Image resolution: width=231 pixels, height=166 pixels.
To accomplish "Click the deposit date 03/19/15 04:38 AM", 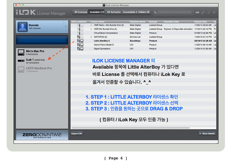I will click(x=203, y=41).
